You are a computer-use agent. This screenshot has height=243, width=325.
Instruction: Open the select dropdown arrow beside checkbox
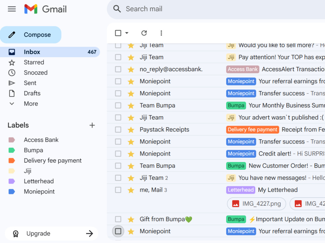pyautogui.click(x=127, y=33)
